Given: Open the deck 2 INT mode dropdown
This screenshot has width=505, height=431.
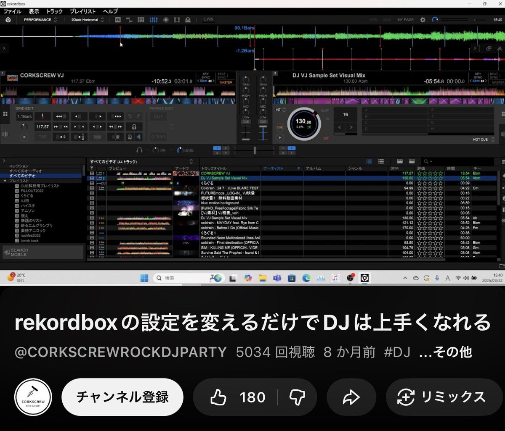Looking at the screenshot, I should click(x=281, y=110).
